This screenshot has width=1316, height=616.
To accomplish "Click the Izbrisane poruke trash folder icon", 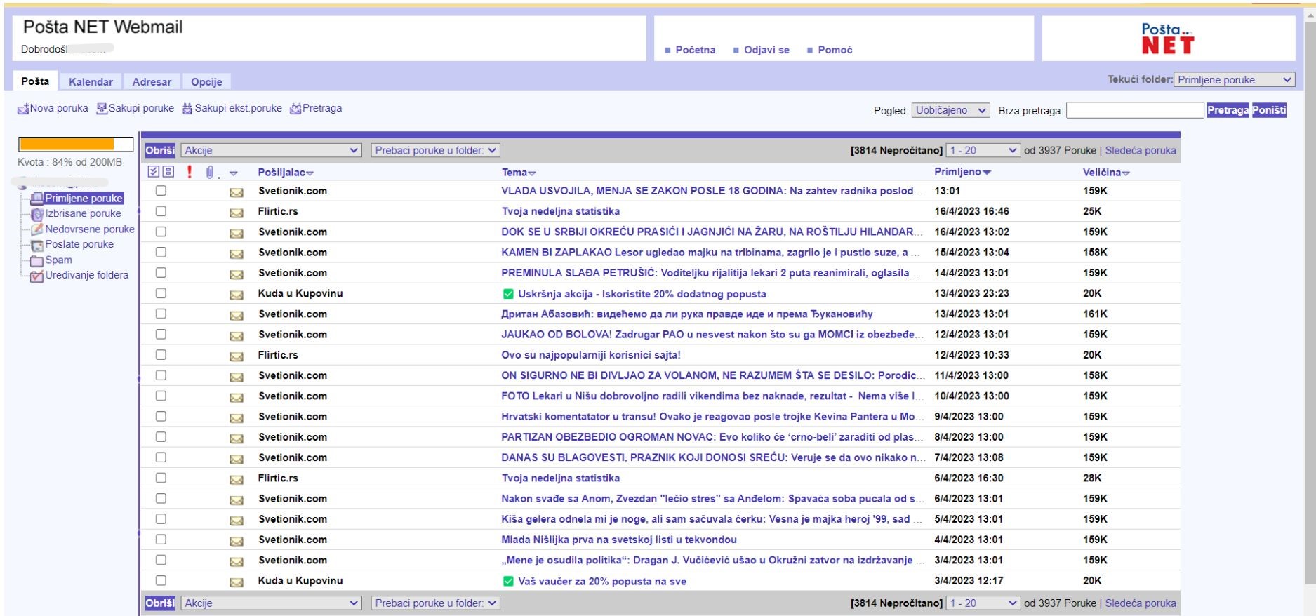I will 37,214.
